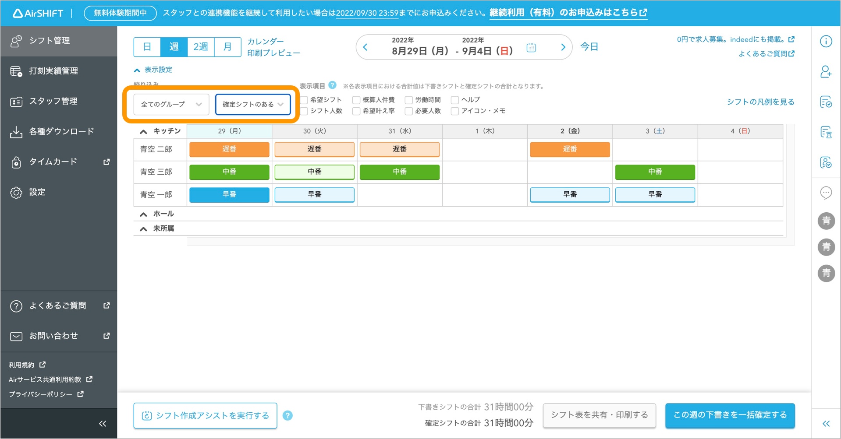
Task: Enable the 希望シフト display checkbox
Action: [304, 99]
